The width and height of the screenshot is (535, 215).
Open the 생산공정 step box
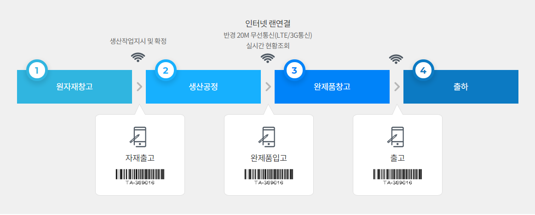(203, 87)
